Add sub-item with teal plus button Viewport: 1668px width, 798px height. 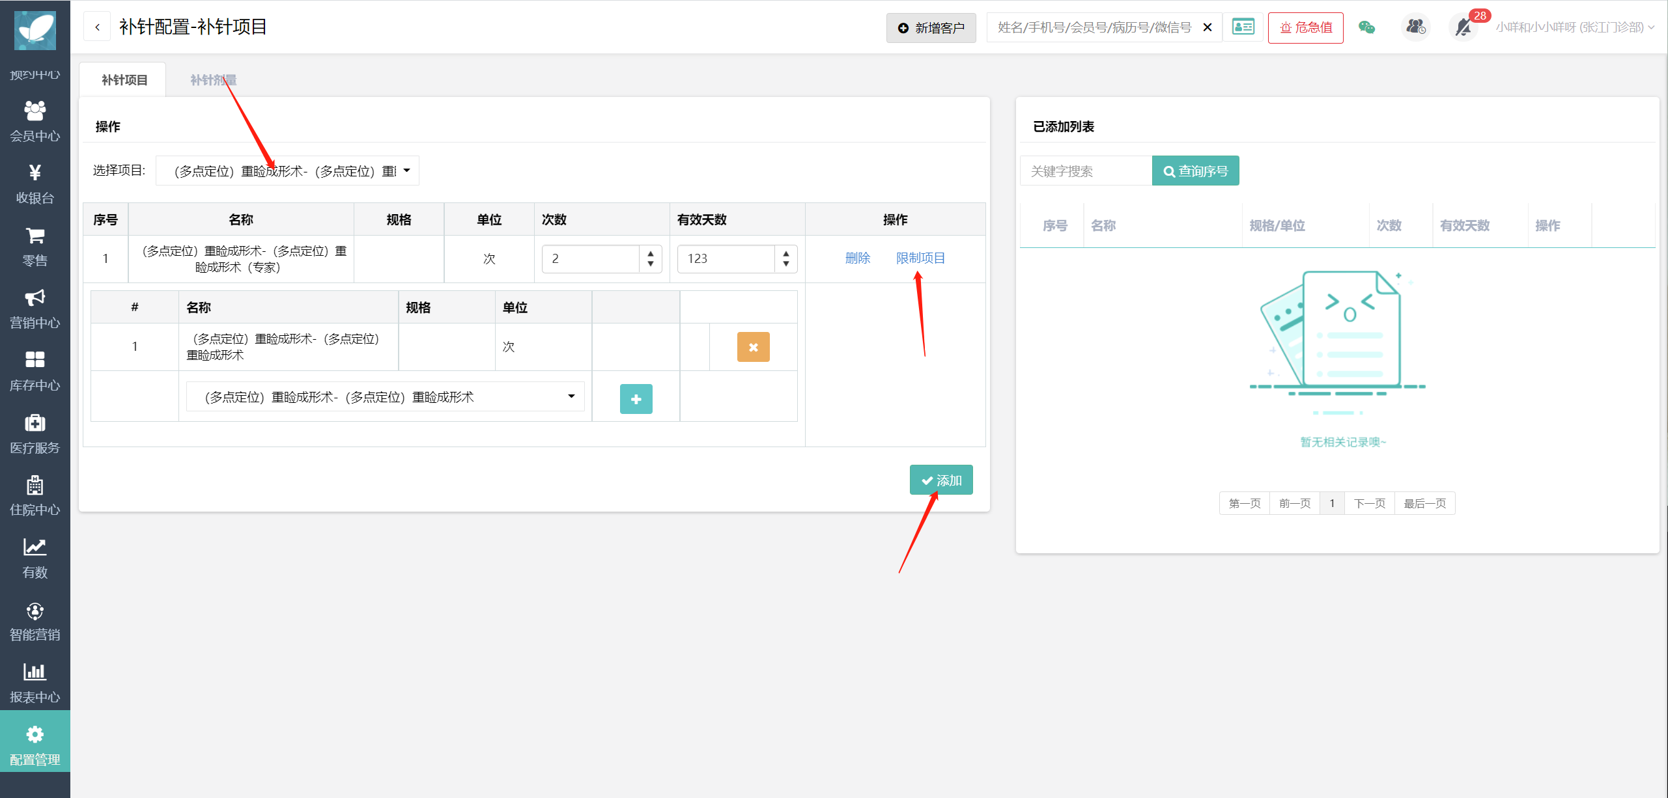pos(636,399)
